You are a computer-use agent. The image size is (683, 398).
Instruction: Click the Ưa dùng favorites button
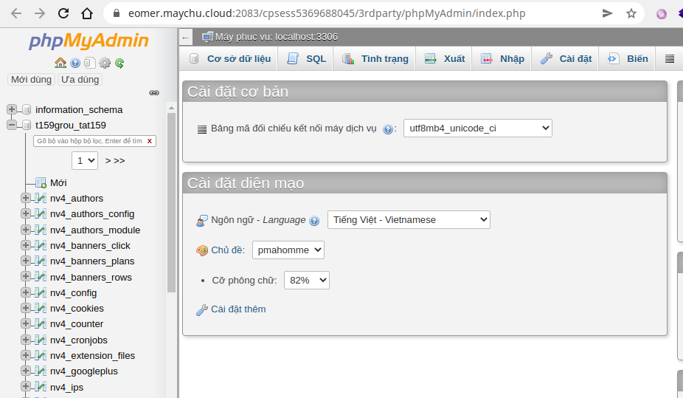click(x=80, y=79)
